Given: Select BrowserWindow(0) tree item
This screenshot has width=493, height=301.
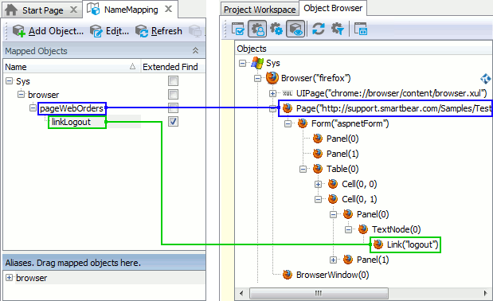Looking at the screenshot, I should coord(332,275).
